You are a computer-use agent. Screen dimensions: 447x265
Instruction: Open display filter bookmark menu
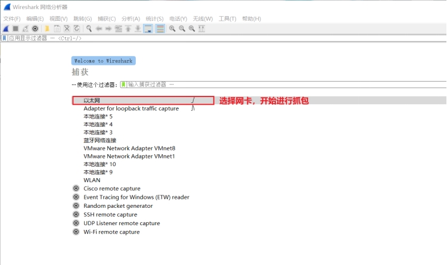(x=5, y=38)
